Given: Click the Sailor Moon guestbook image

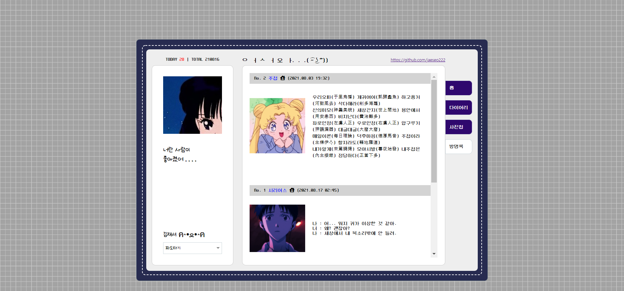Looking at the screenshot, I should [277, 126].
